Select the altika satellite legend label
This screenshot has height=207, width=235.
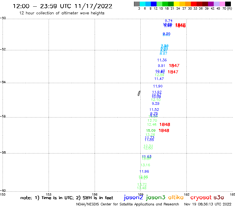(176, 197)
